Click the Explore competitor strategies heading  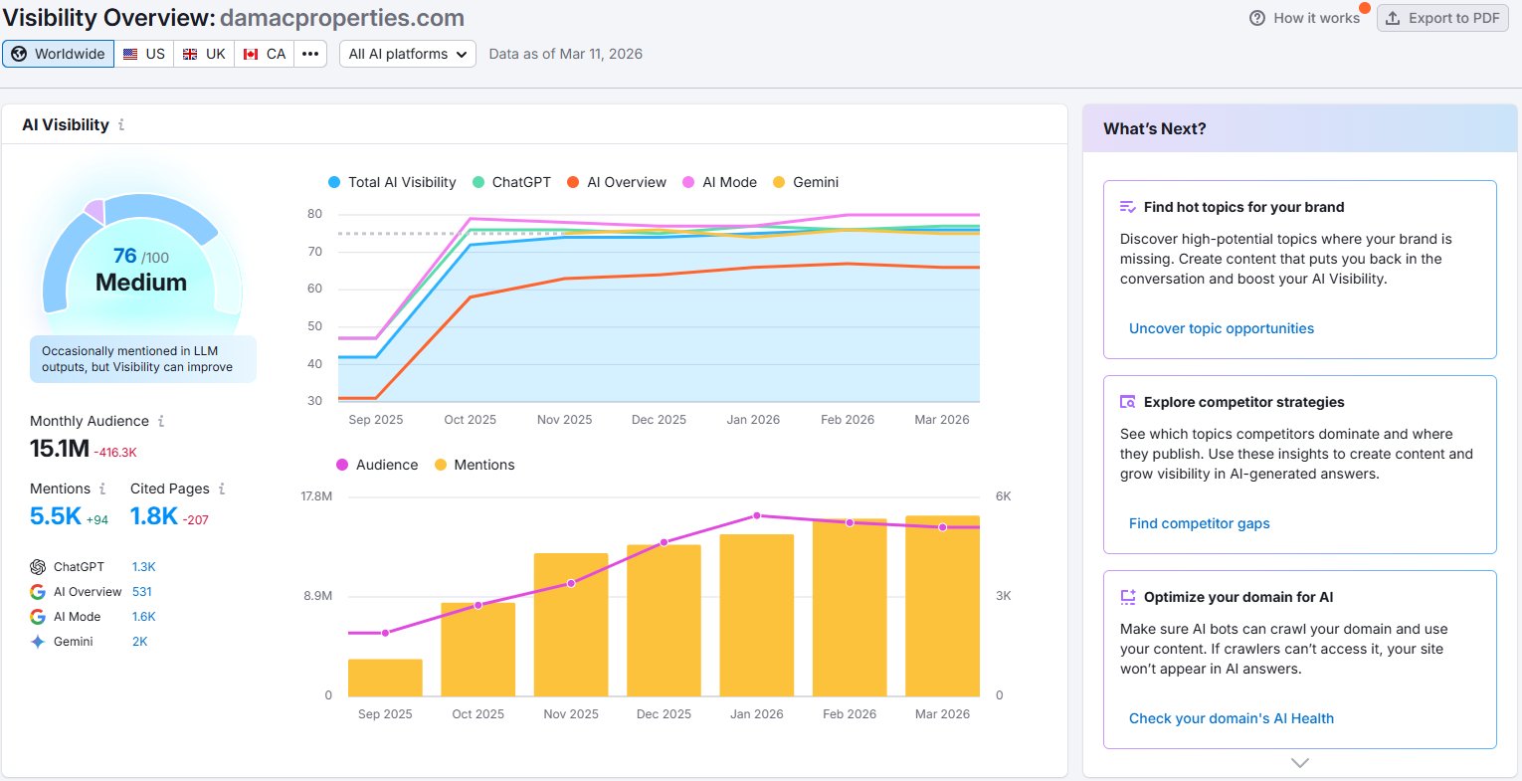tap(1244, 402)
